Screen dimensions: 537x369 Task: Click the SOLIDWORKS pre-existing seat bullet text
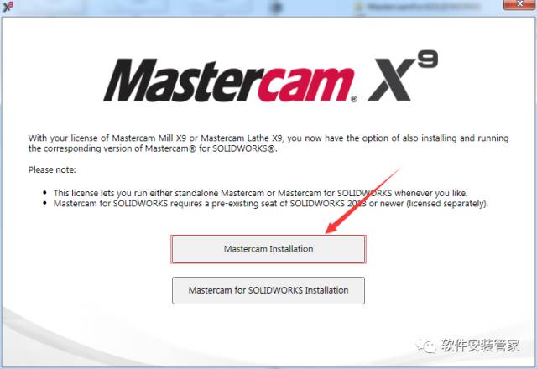point(270,204)
